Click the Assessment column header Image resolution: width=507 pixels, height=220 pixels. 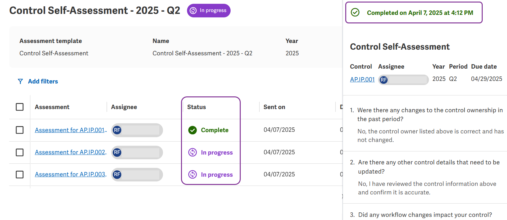52,107
